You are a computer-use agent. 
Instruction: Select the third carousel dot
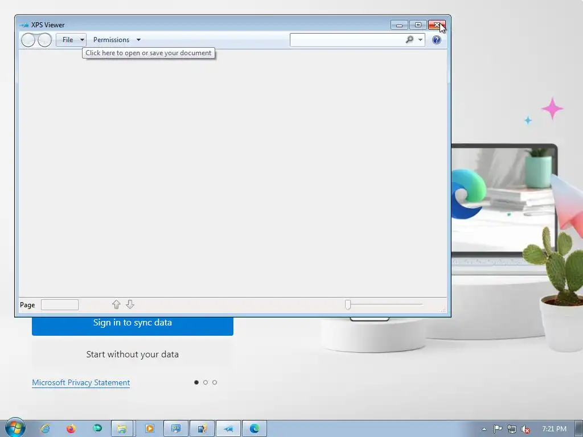[215, 382]
